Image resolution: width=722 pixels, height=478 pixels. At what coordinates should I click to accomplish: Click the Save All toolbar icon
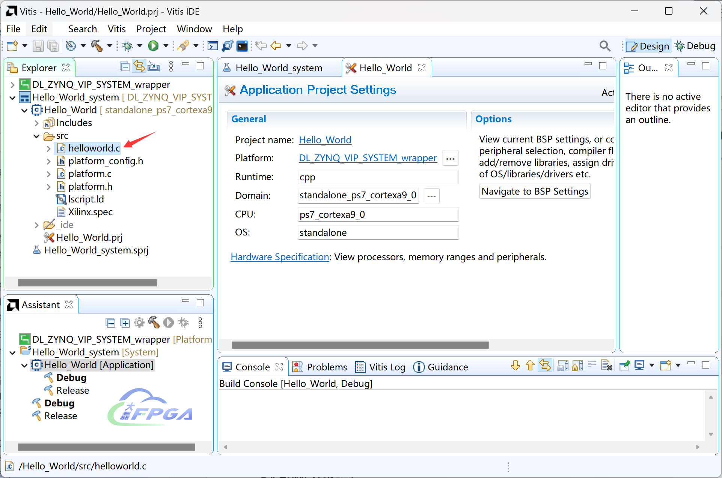pyautogui.click(x=53, y=46)
